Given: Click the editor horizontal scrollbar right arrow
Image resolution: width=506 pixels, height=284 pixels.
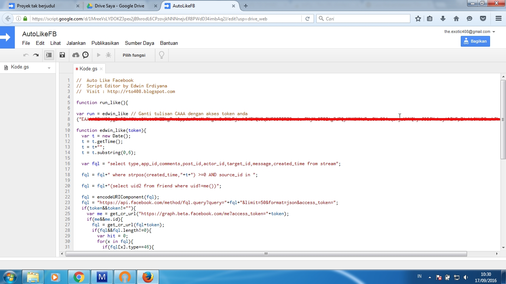Looking at the screenshot, I should (x=497, y=254).
